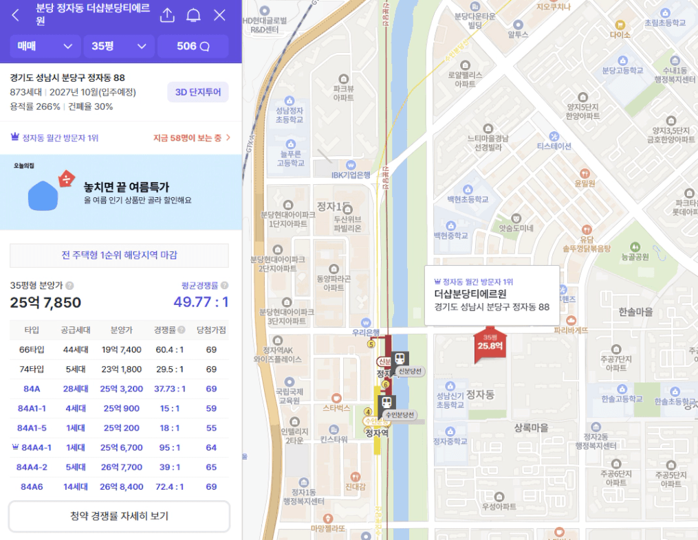Go back using the left arrow

pos(16,15)
